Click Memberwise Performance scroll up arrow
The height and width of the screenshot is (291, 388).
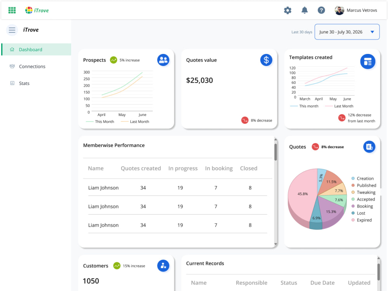tap(275, 140)
